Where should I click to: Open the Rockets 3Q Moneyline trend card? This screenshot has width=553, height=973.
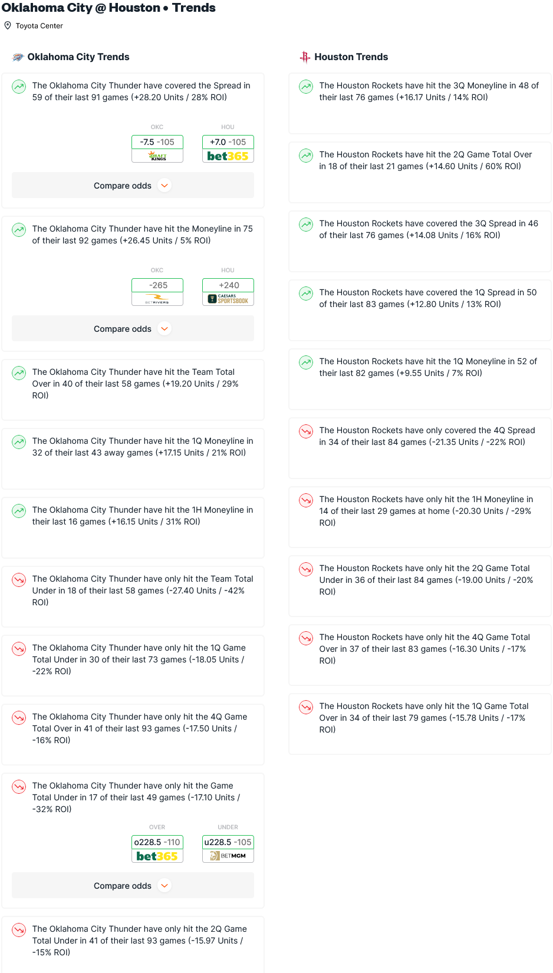click(420, 103)
